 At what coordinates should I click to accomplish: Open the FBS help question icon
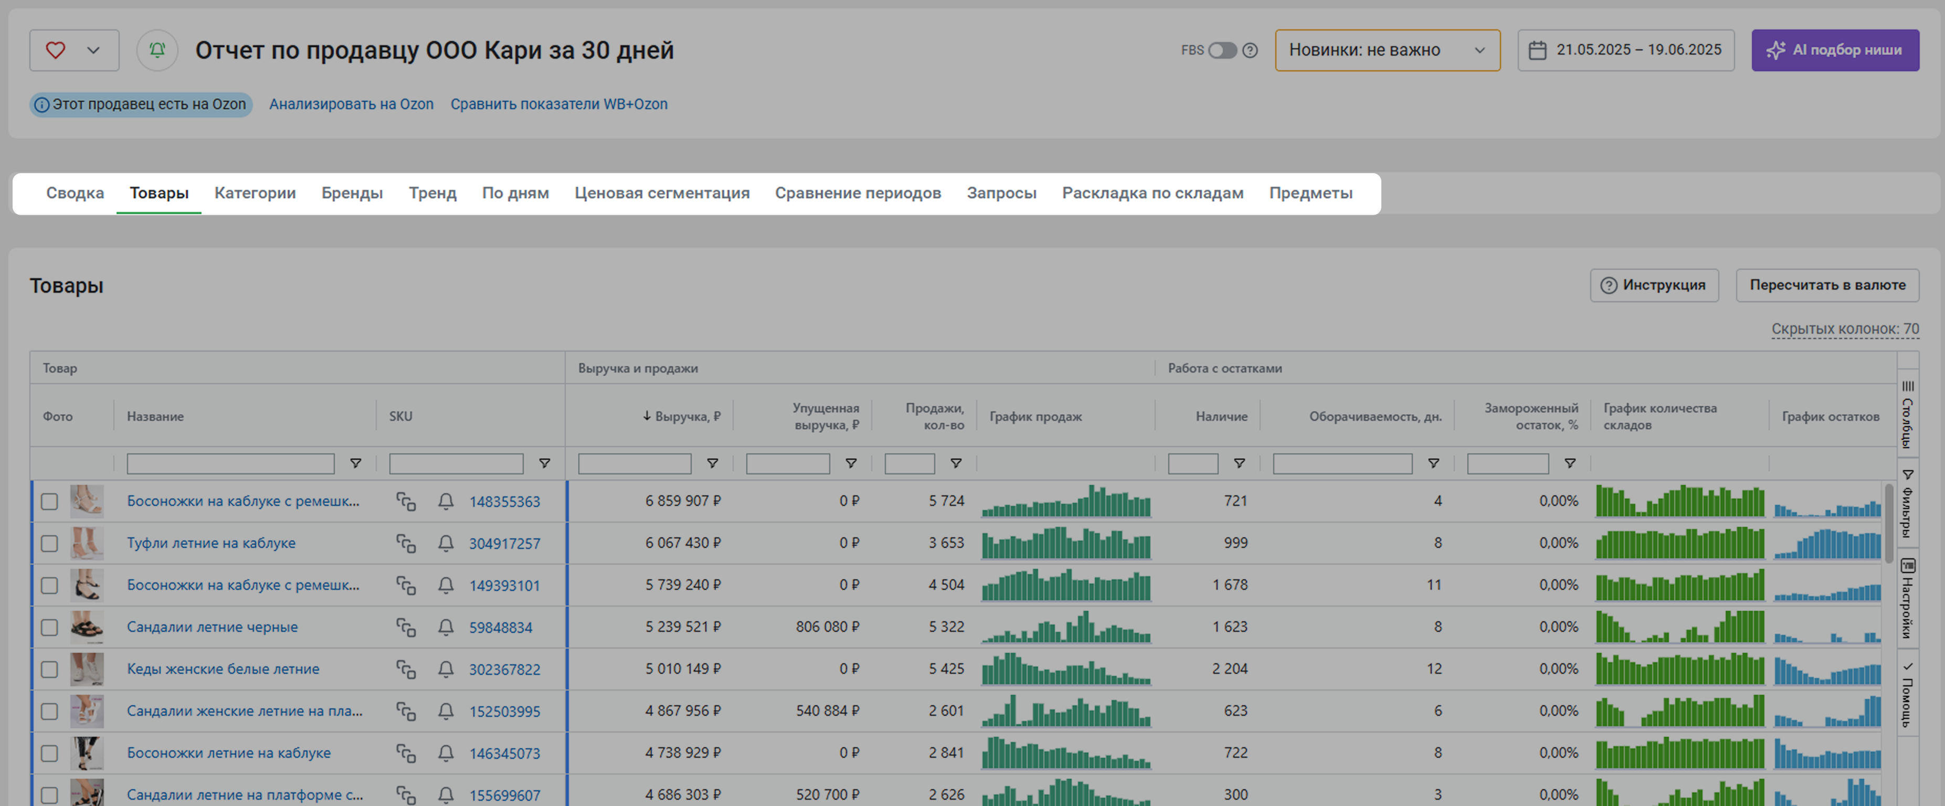tap(1250, 50)
